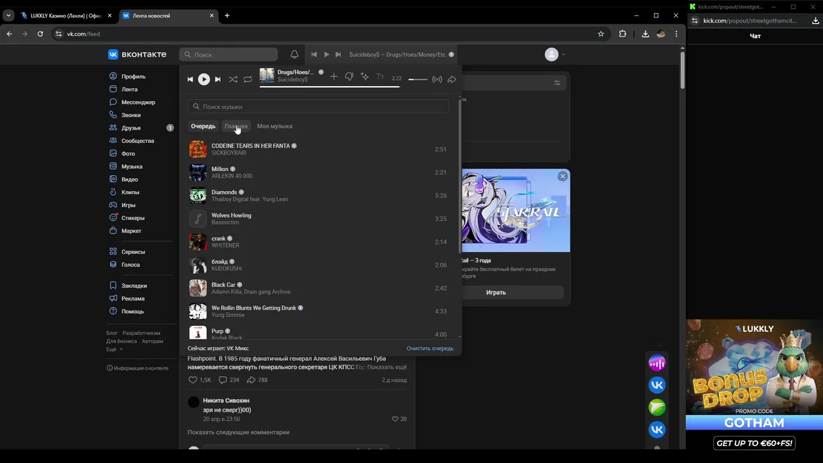Open Реклама in the sidebar
Screen dimensions: 823x463
point(132,298)
